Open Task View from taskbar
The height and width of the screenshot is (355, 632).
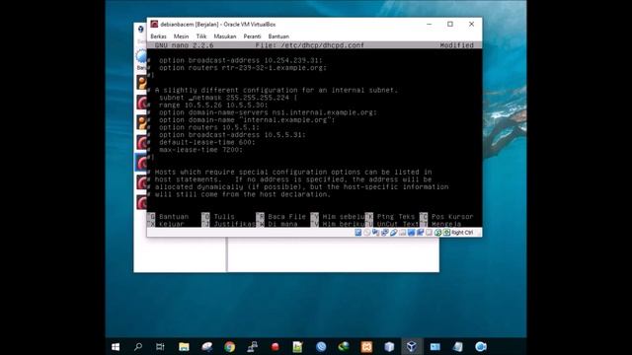(160, 346)
